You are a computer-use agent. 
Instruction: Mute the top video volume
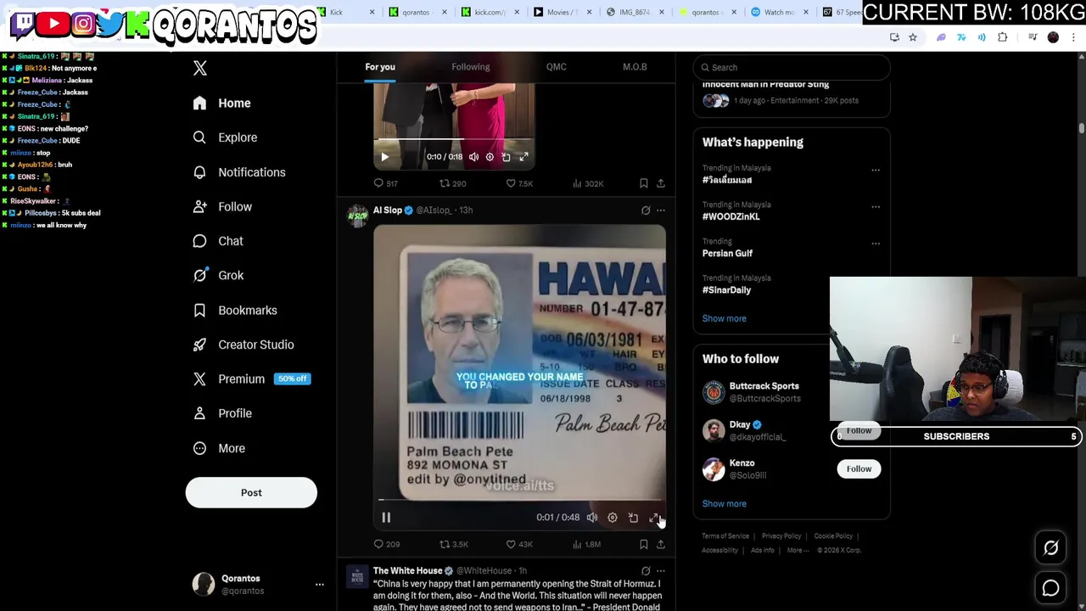click(x=473, y=157)
